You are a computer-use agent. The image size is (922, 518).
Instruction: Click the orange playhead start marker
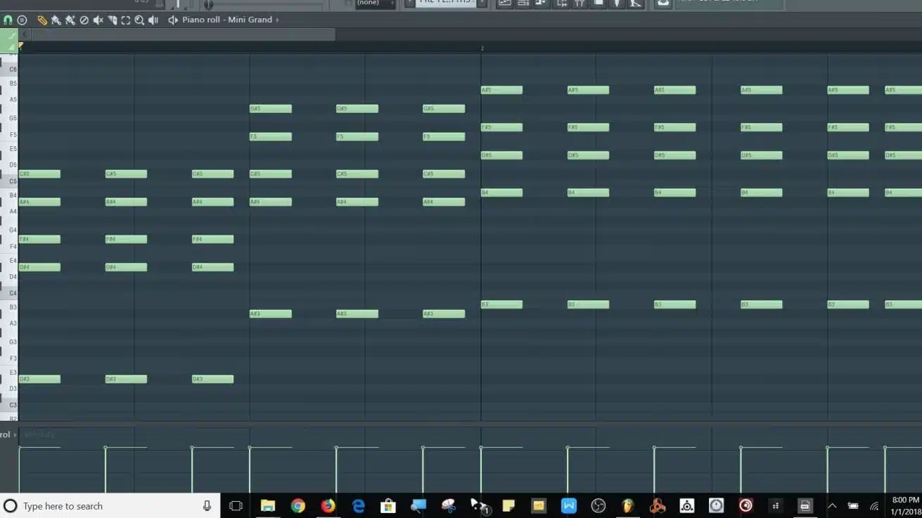(20, 46)
